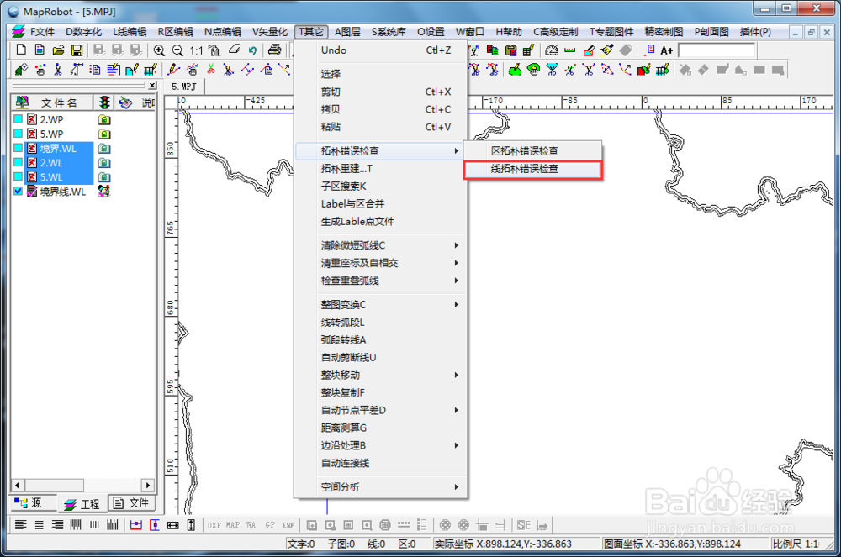
Task: Choose 自动剪断线U menu entry
Action: click(x=380, y=357)
